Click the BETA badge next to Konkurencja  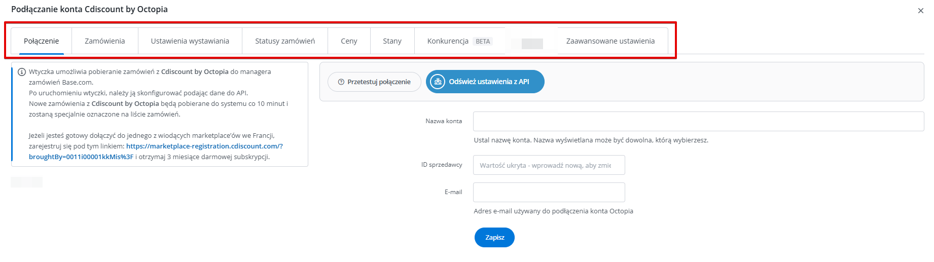pos(483,42)
